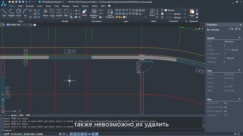Click the coordinates readout in status bar
The width and height of the screenshot is (243, 136).
[x=27, y=134]
